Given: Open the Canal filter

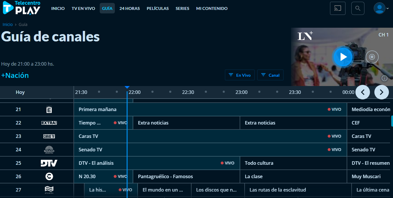Looking at the screenshot, I should click(x=270, y=75).
